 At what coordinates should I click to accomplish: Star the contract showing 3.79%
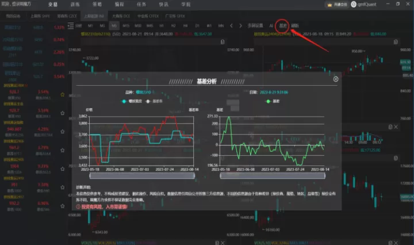click(x=63, y=150)
